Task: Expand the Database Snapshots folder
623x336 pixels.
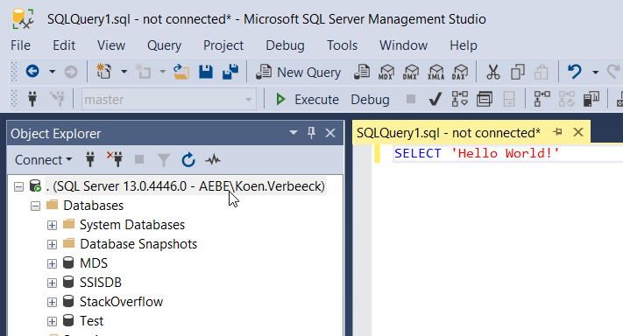Action: [x=52, y=244]
